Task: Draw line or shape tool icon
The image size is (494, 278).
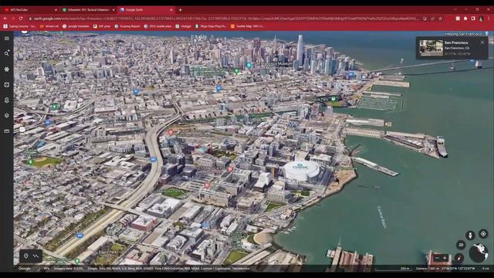Action: click(x=36, y=256)
